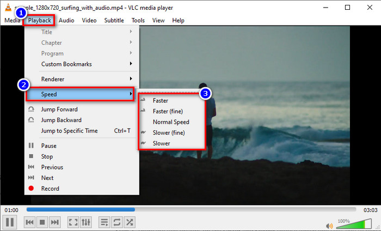Screen dimensions: 381x231
Task: Choose Normal Speed option
Action: [172, 122]
